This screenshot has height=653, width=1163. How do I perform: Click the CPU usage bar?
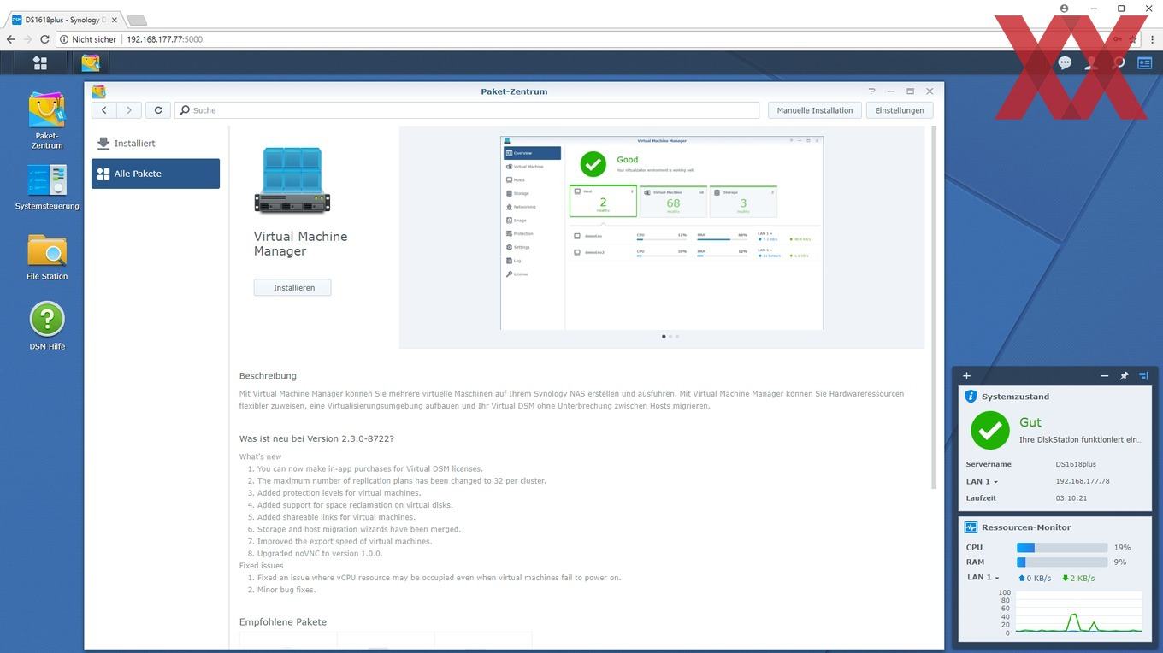(x=1062, y=547)
